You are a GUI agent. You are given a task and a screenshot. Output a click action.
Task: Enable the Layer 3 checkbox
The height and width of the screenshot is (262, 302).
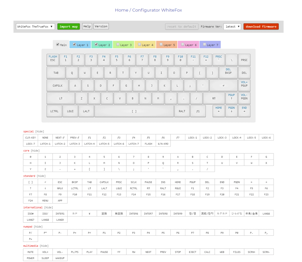tap(118, 44)
